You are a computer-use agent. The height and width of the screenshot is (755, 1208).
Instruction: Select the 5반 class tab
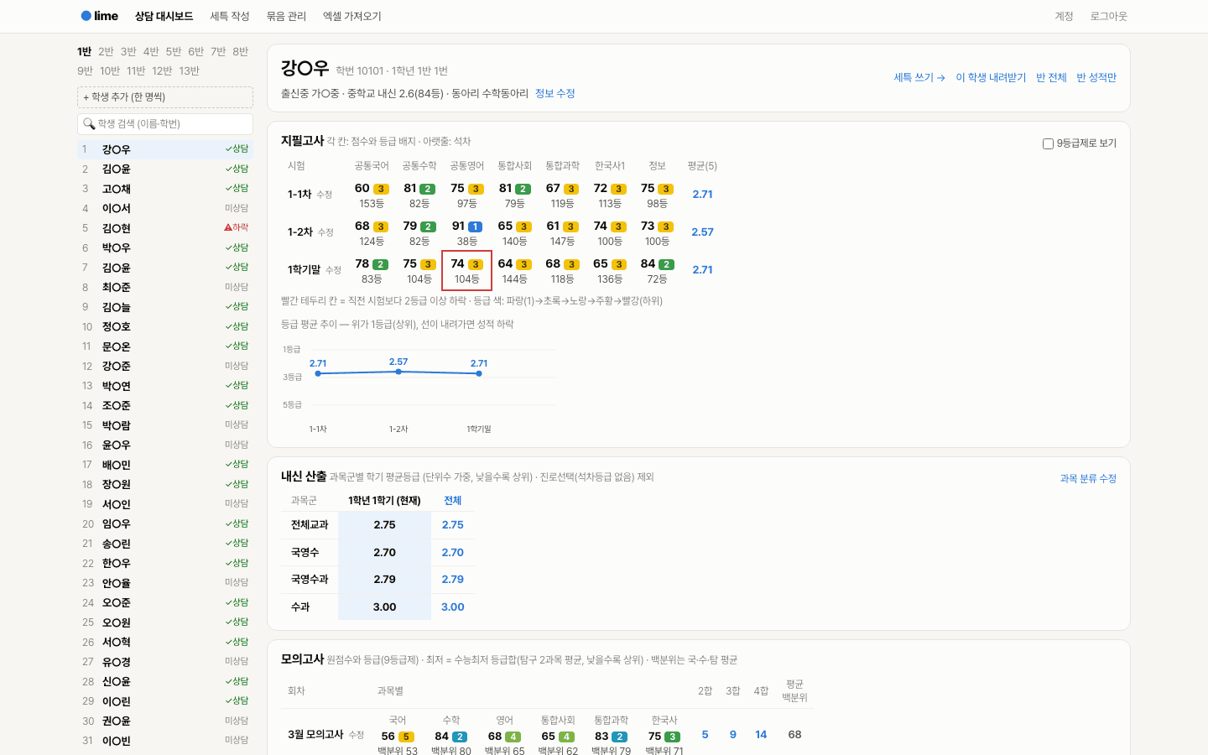click(x=174, y=51)
